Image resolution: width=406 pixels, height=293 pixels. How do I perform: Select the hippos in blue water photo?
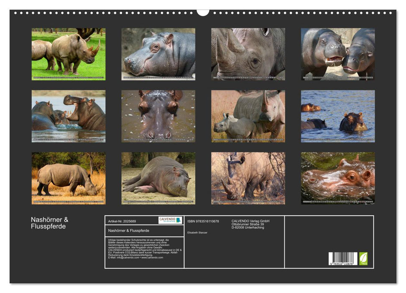pyautogui.click(x=338, y=116)
